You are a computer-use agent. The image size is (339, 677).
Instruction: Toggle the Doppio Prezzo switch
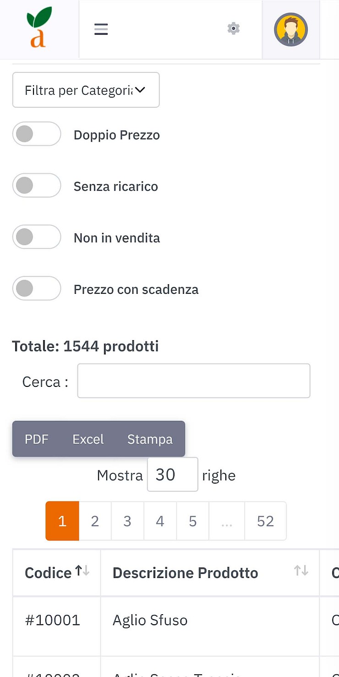click(x=37, y=134)
